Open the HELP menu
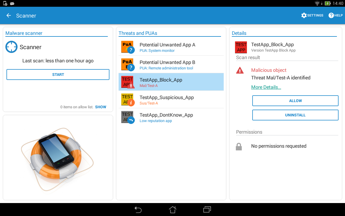Screen dimensions: 345x216 click(335, 15)
